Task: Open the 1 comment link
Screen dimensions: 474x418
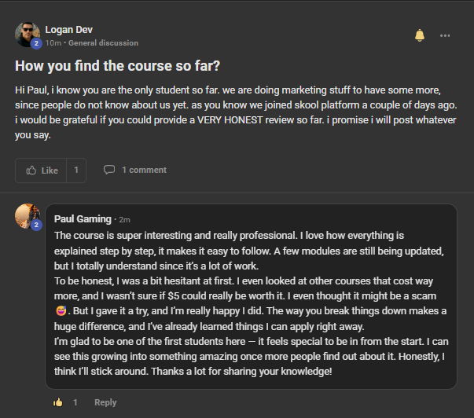Action: (x=144, y=170)
